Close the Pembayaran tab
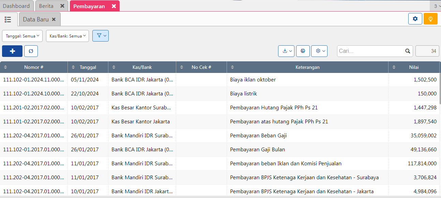The height and width of the screenshot is (198, 441). point(114,6)
